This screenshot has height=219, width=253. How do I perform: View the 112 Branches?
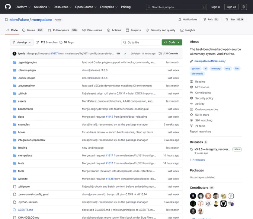tap(47, 42)
